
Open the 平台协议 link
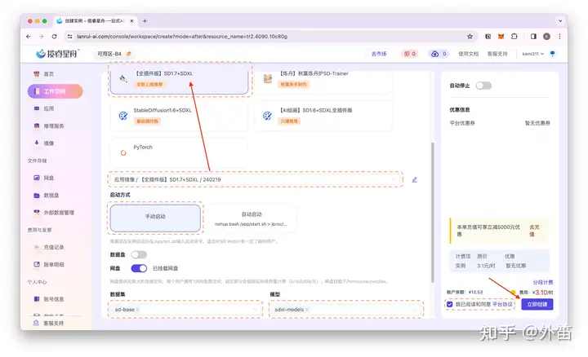click(x=502, y=305)
